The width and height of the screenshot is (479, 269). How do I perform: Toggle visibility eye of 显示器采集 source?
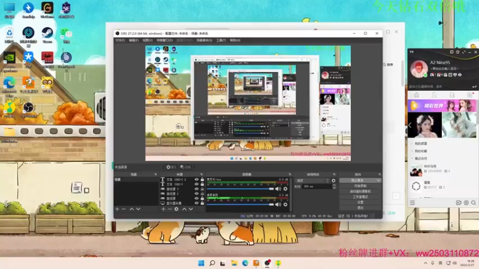click(x=196, y=203)
